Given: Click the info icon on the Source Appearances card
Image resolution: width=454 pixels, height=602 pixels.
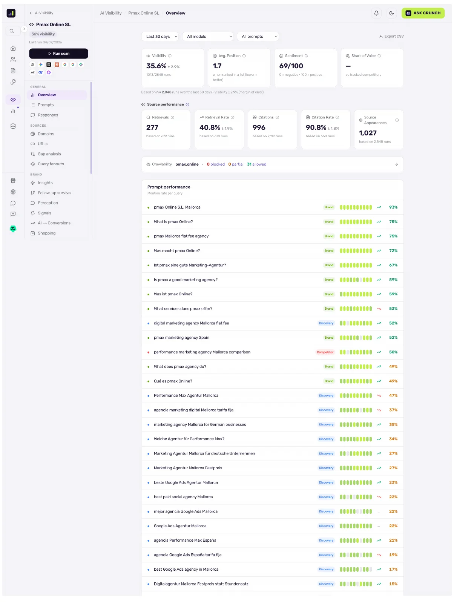Looking at the screenshot, I should tap(397, 120).
